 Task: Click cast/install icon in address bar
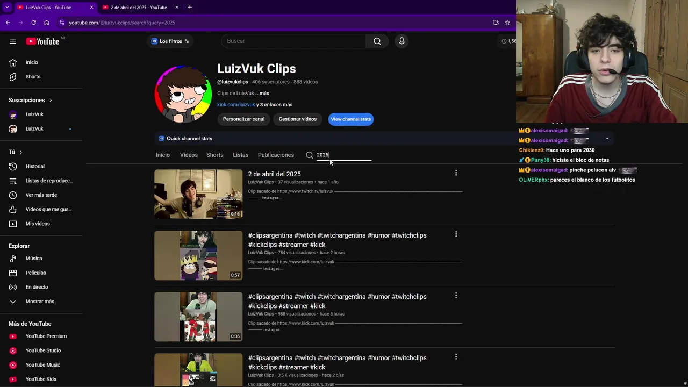pos(496,23)
